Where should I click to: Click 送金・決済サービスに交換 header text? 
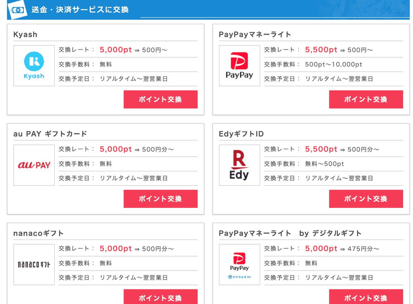click(x=80, y=10)
